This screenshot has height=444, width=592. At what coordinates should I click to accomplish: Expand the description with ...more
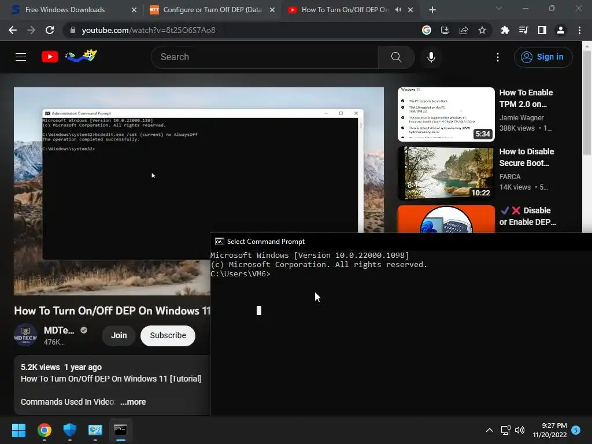[133, 402]
